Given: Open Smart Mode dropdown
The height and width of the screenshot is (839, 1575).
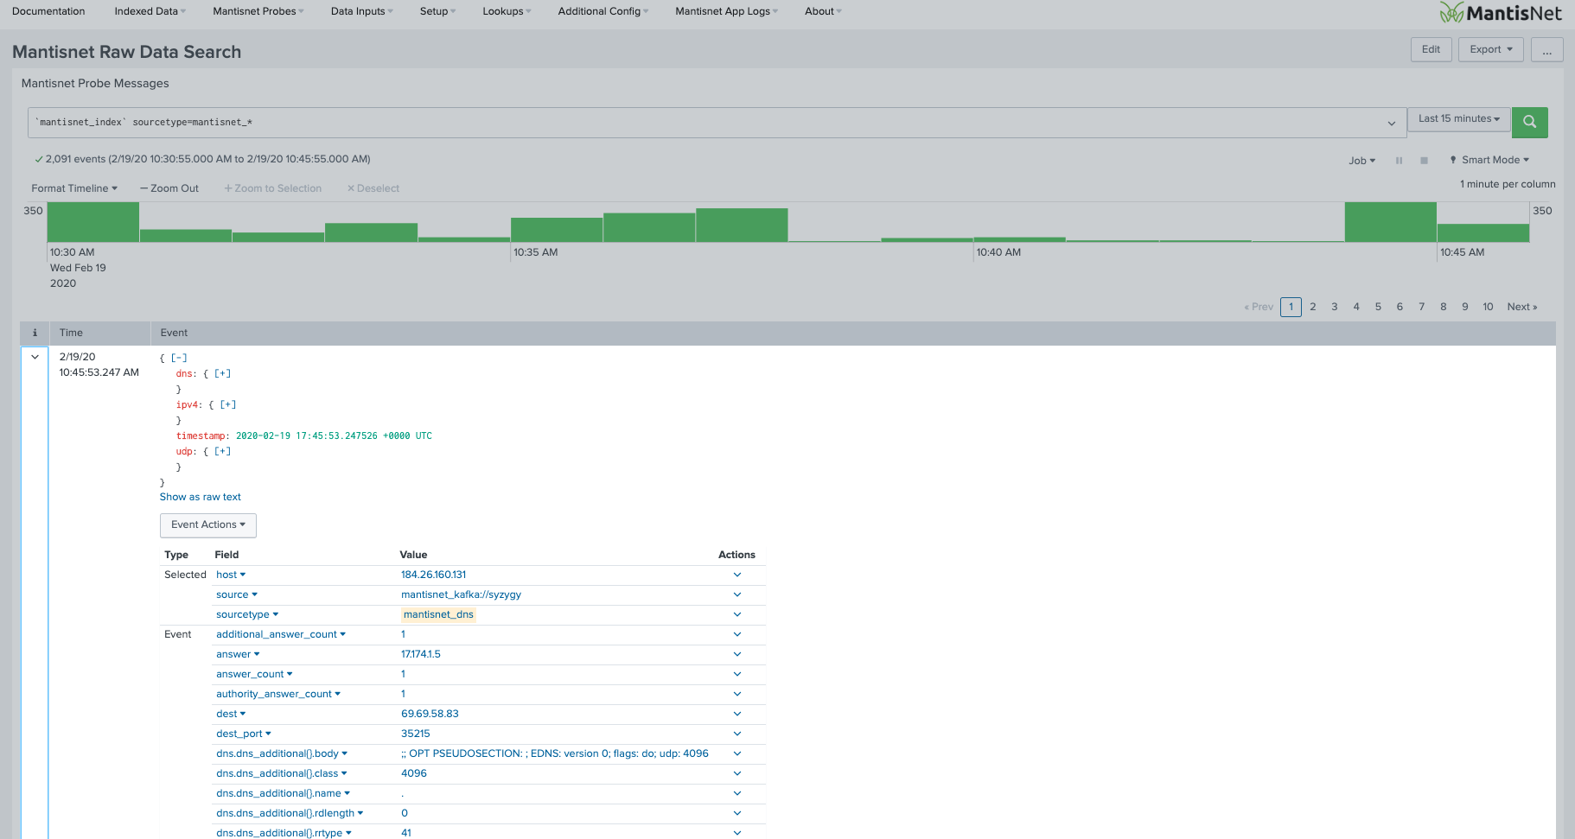Looking at the screenshot, I should pyautogui.click(x=1490, y=160).
